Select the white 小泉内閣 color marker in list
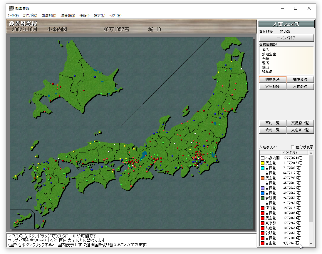322x254 pixels. point(263,158)
